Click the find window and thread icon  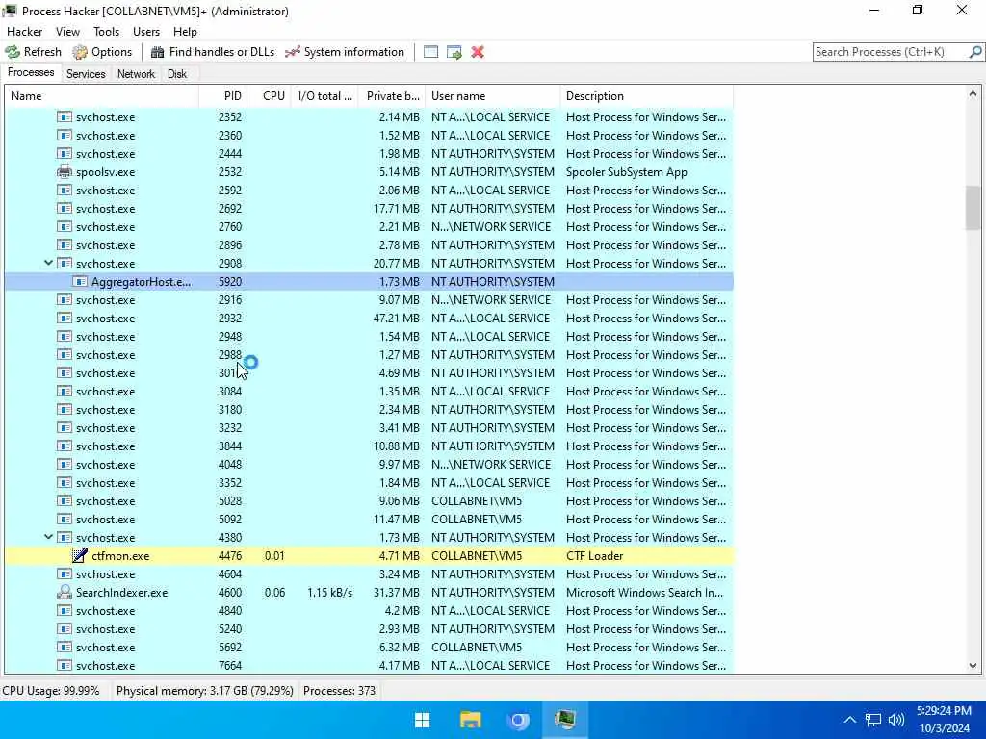pyautogui.click(x=454, y=52)
